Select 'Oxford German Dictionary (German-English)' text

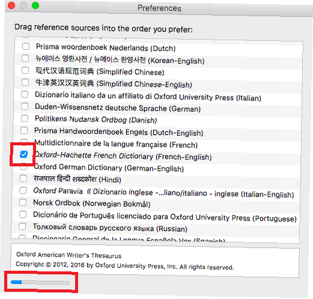coord(109,168)
